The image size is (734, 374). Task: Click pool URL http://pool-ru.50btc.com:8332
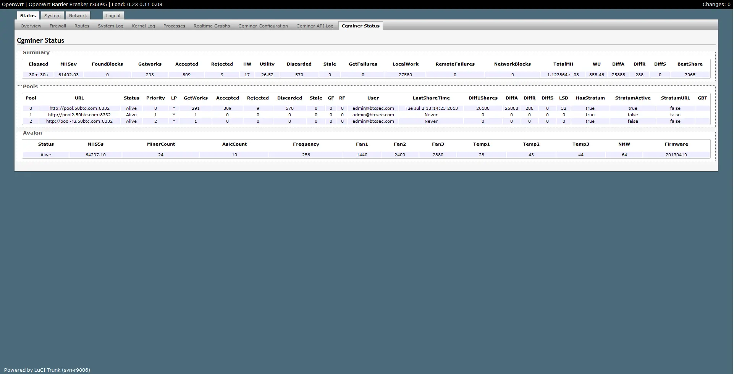coord(79,121)
